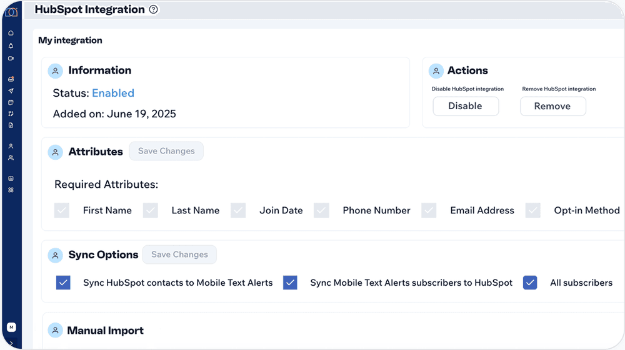
Task: Click the Disable HubSpot integration label
Action: (467, 89)
